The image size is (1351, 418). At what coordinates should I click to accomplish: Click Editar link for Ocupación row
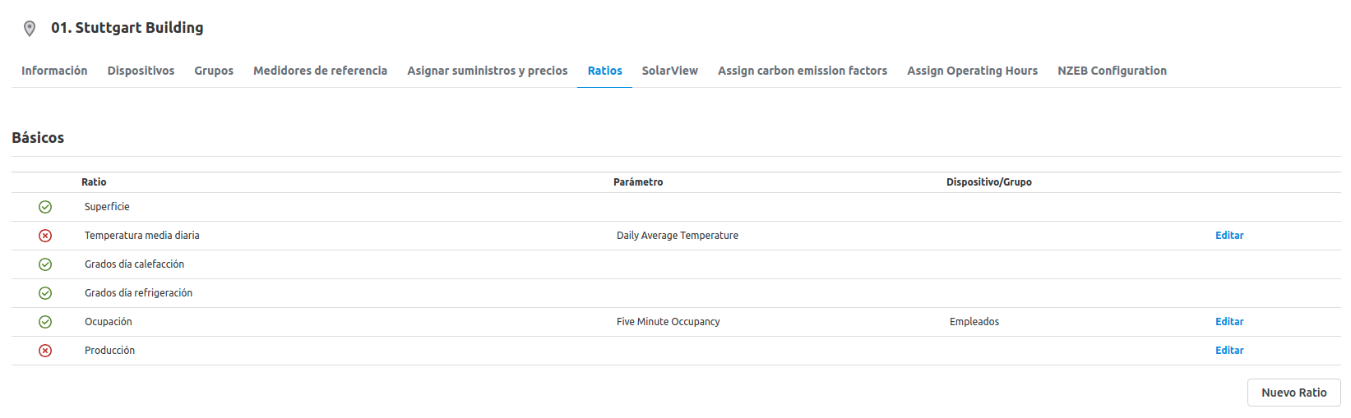[x=1229, y=322]
